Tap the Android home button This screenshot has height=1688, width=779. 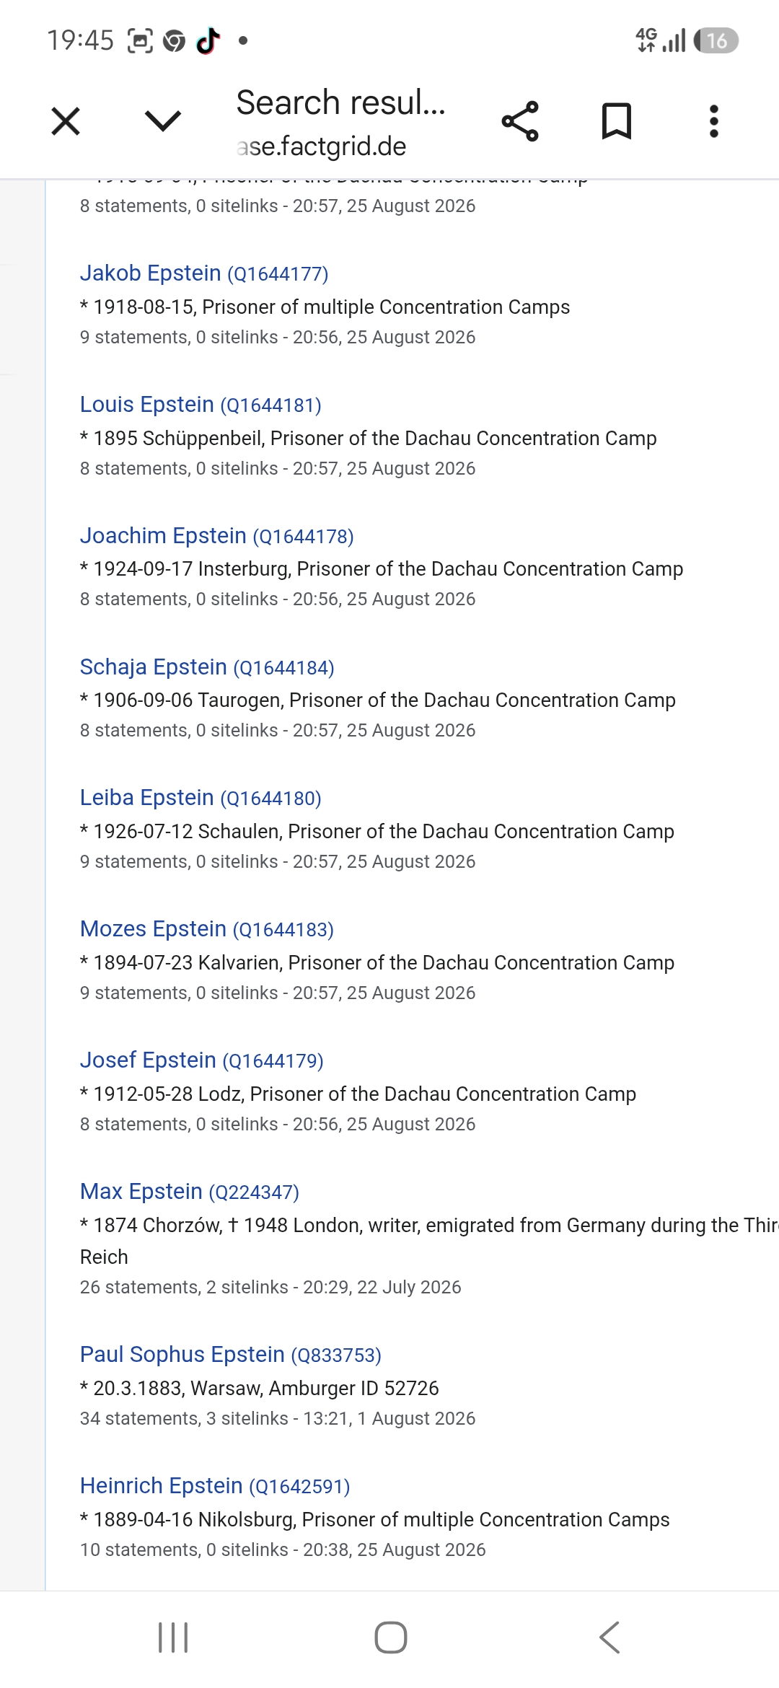(391, 1638)
